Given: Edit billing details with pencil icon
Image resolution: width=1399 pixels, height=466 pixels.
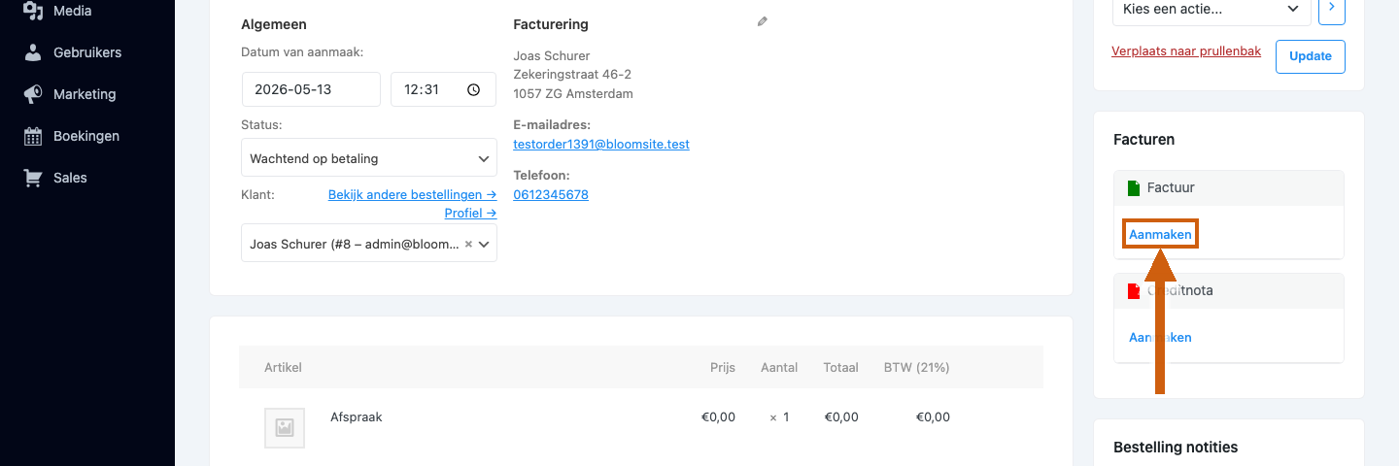Looking at the screenshot, I should tap(763, 21).
